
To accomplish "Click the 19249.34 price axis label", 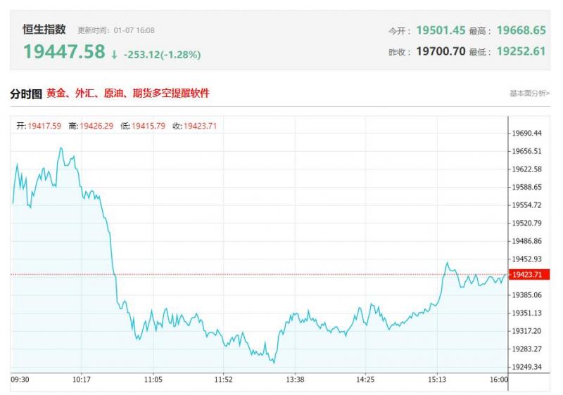I will tap(527, 367).
